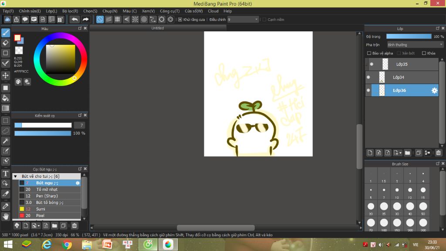
Task: Open snap settings gear in the toolbar
Action: [x=170, y=19]
